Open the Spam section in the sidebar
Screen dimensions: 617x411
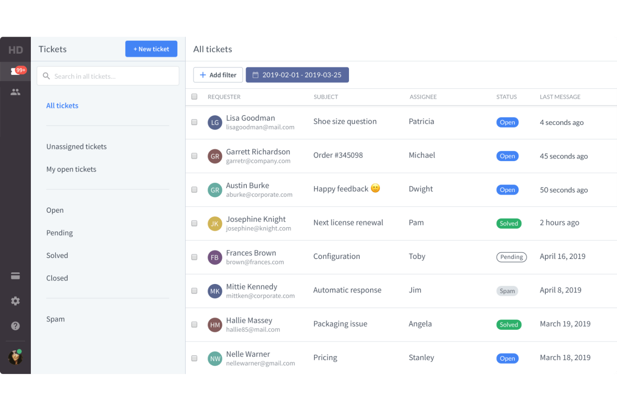(x=55, y=319)
